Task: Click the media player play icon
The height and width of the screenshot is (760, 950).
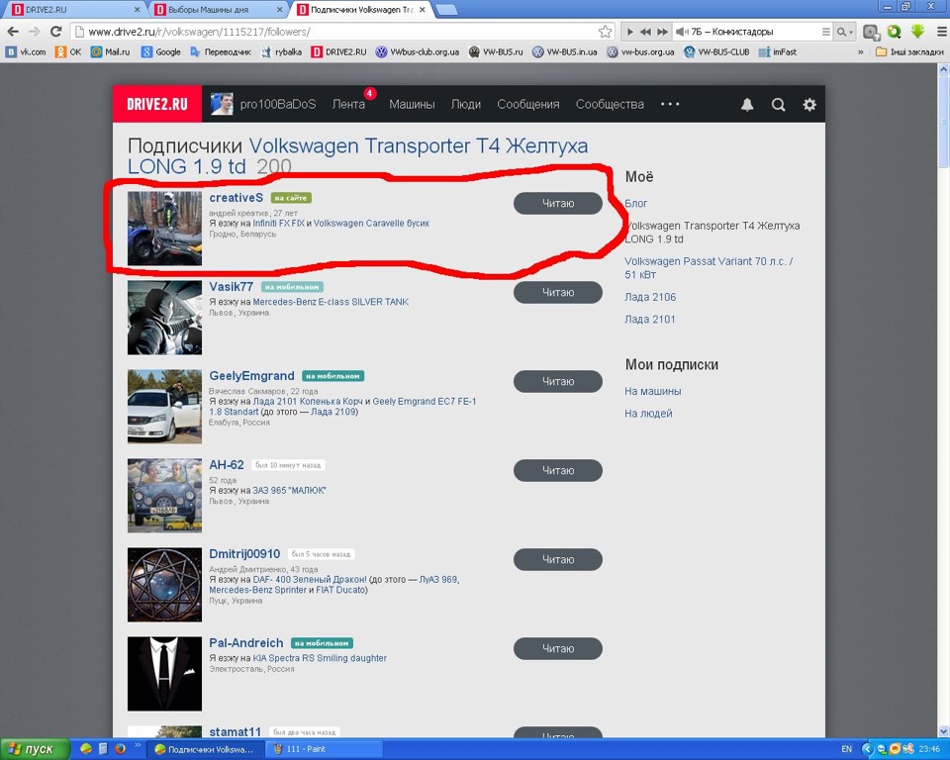Action: 630,32
